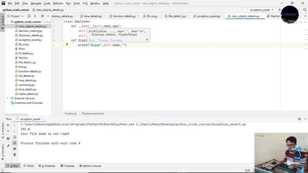The height and width of the screenshot is (173, 308).
Task: Click the Run green arrow in top toolbar
Action: coord(280,10)
